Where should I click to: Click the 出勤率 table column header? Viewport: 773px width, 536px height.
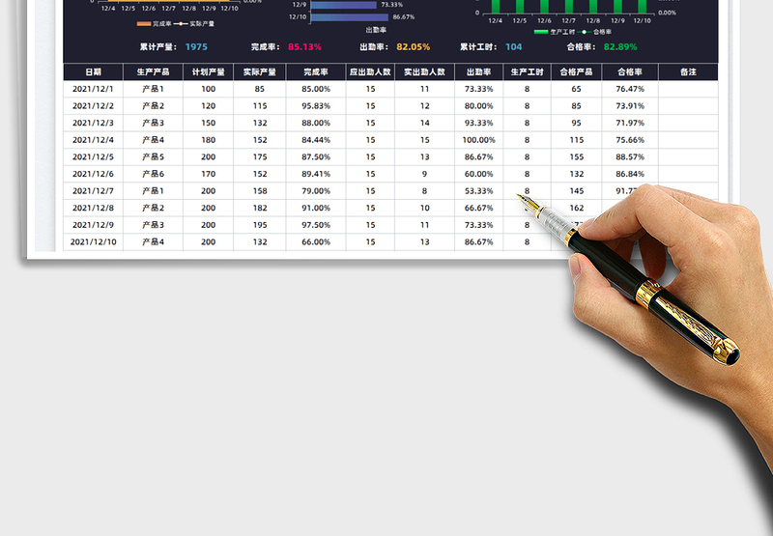click(x=478, y=71)
